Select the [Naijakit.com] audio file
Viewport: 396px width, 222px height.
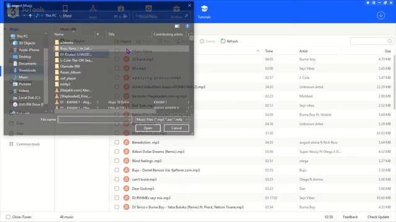coord(75,90)
